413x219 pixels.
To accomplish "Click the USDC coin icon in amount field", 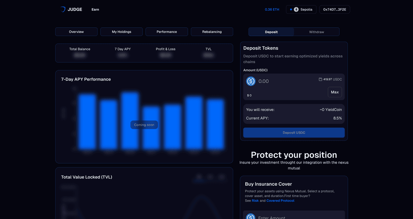I will pos(251,81).
